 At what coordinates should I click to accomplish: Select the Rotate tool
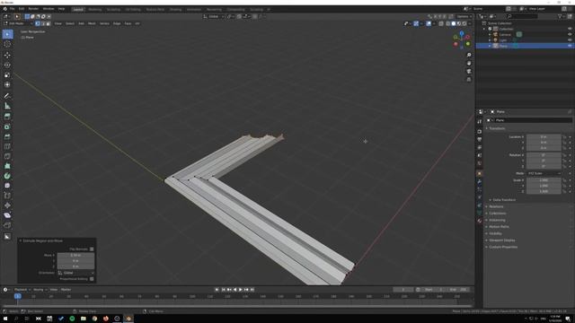click(x=7, y=65)
